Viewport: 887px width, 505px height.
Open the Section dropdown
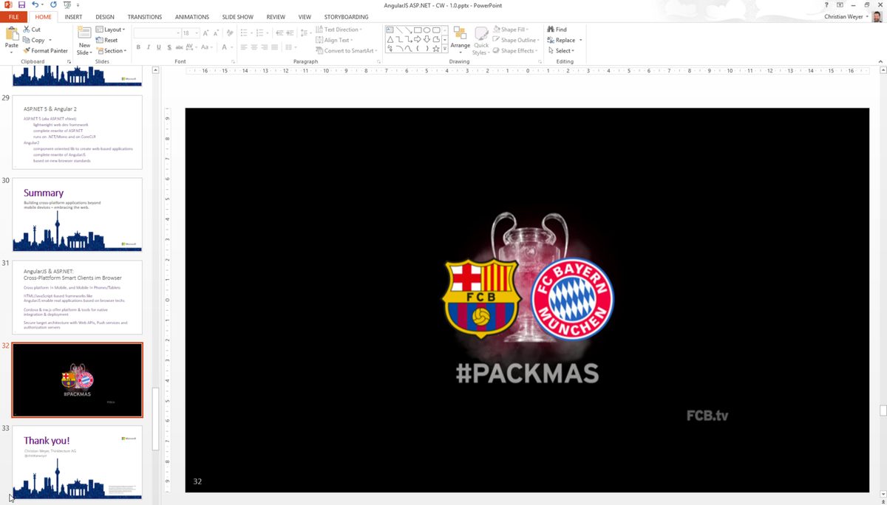click(x=112, y=51)
